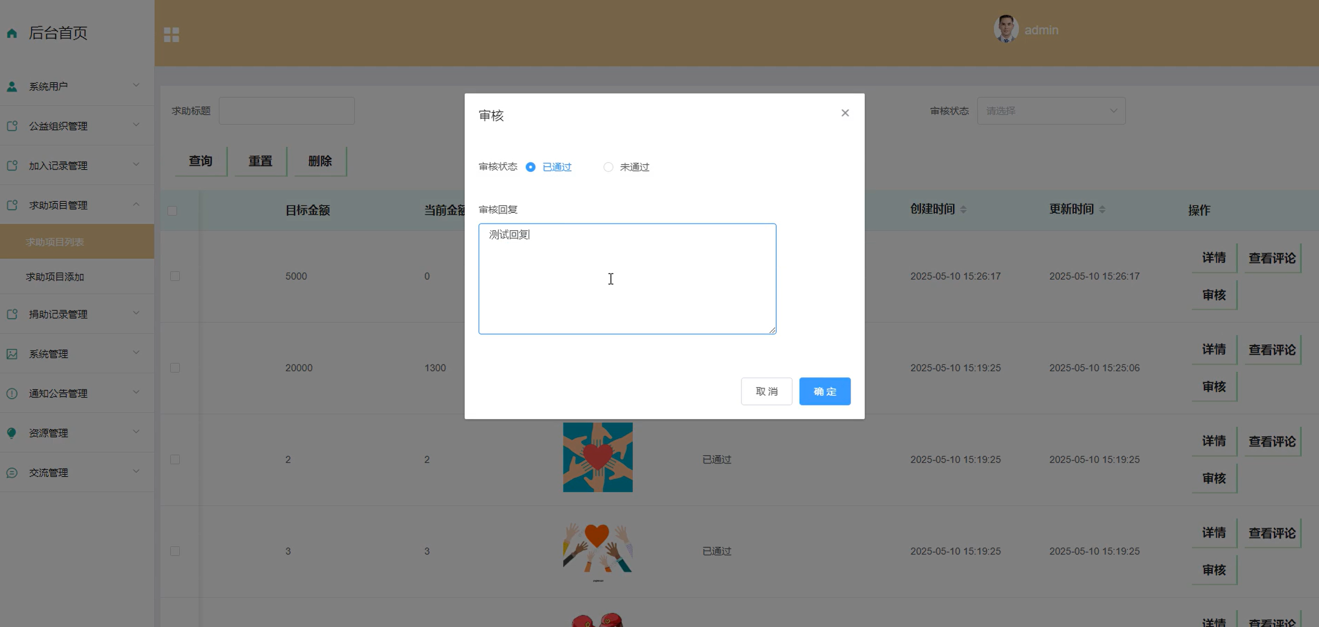1319x627 pixels.
Task: Click the 资源管理 bulb icon
Action: pos(11,433)
